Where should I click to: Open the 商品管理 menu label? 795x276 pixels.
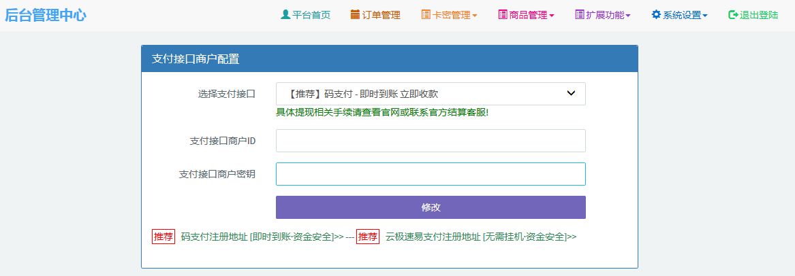coord(529,15)
